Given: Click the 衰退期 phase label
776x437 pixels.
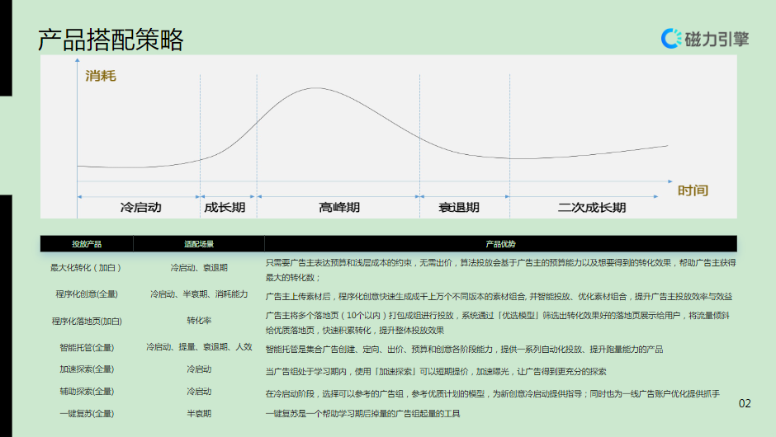Looking at the screenshot, I should 459,208.
